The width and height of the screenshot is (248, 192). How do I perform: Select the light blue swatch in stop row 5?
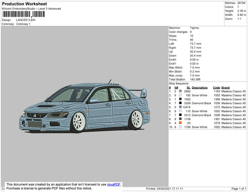(180, 107)
